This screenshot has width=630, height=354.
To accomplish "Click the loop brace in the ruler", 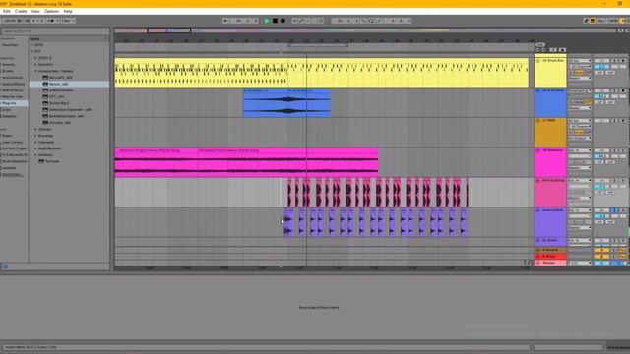I will 318,45.
